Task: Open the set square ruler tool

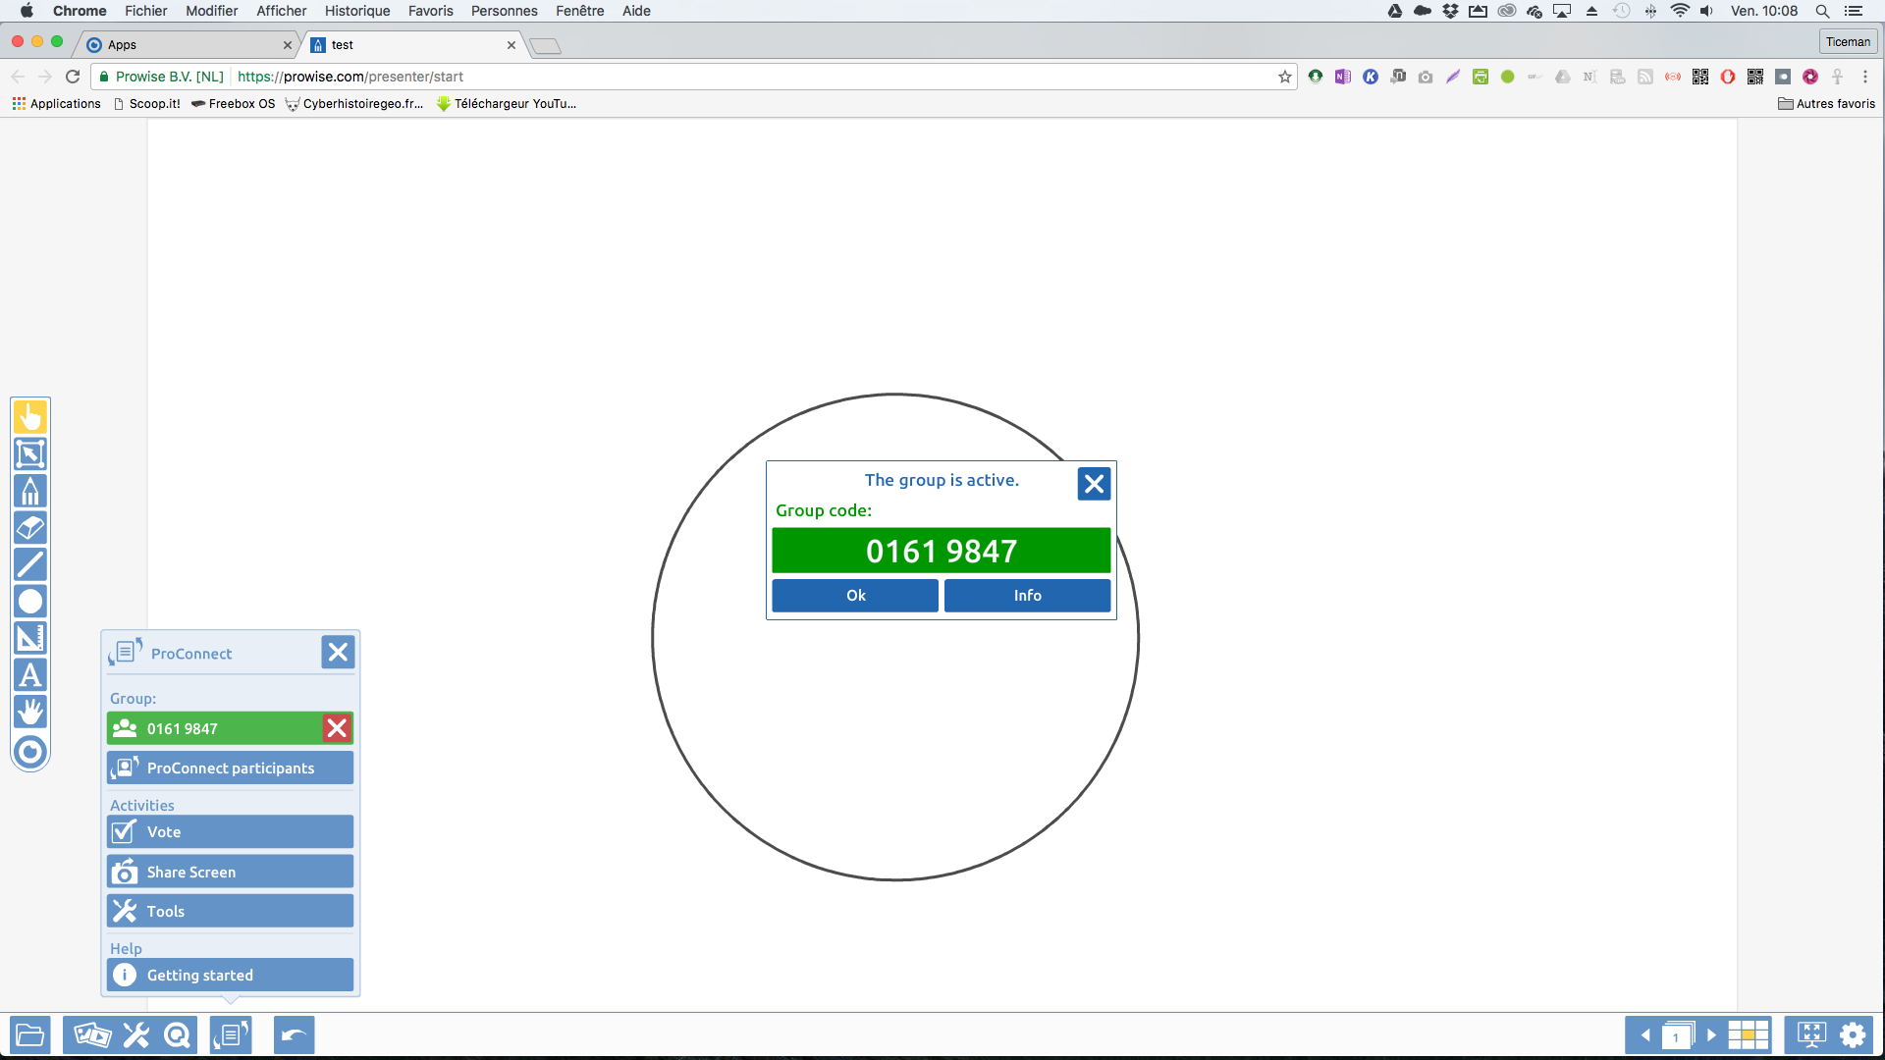Action: (30, 638)
